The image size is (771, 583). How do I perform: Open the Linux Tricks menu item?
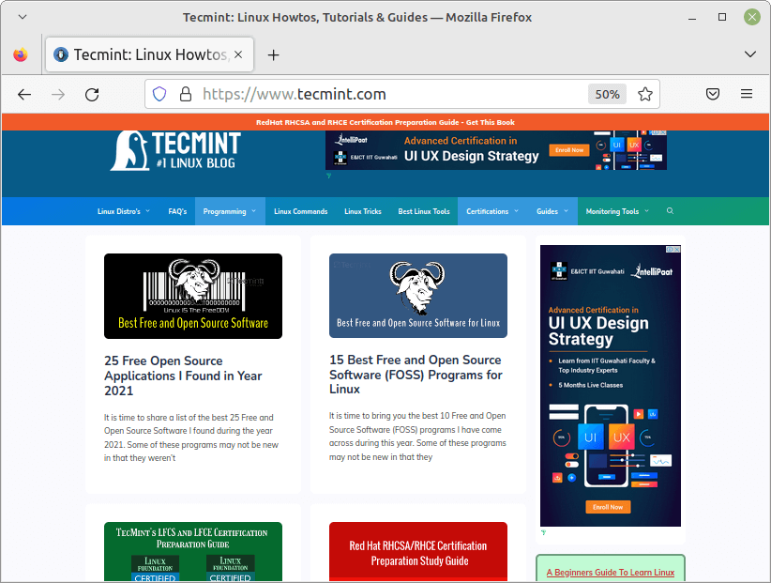(363, 211)
